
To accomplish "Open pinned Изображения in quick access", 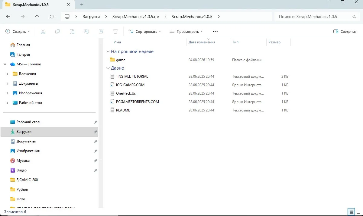I will click(x=28, y=151).
